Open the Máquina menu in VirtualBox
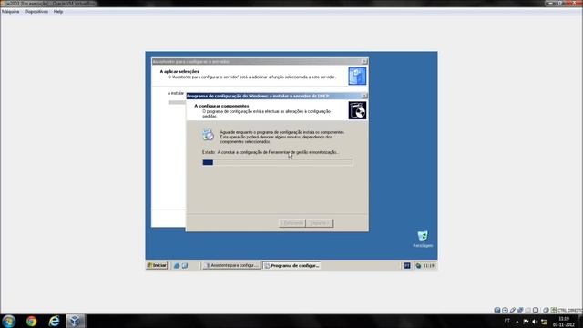Viewport: 583px width, 328px height. point(10,12)
